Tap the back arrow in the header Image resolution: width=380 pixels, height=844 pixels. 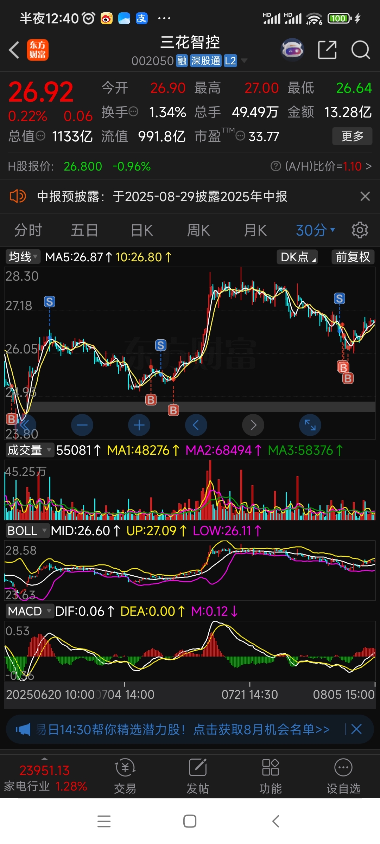14,50
